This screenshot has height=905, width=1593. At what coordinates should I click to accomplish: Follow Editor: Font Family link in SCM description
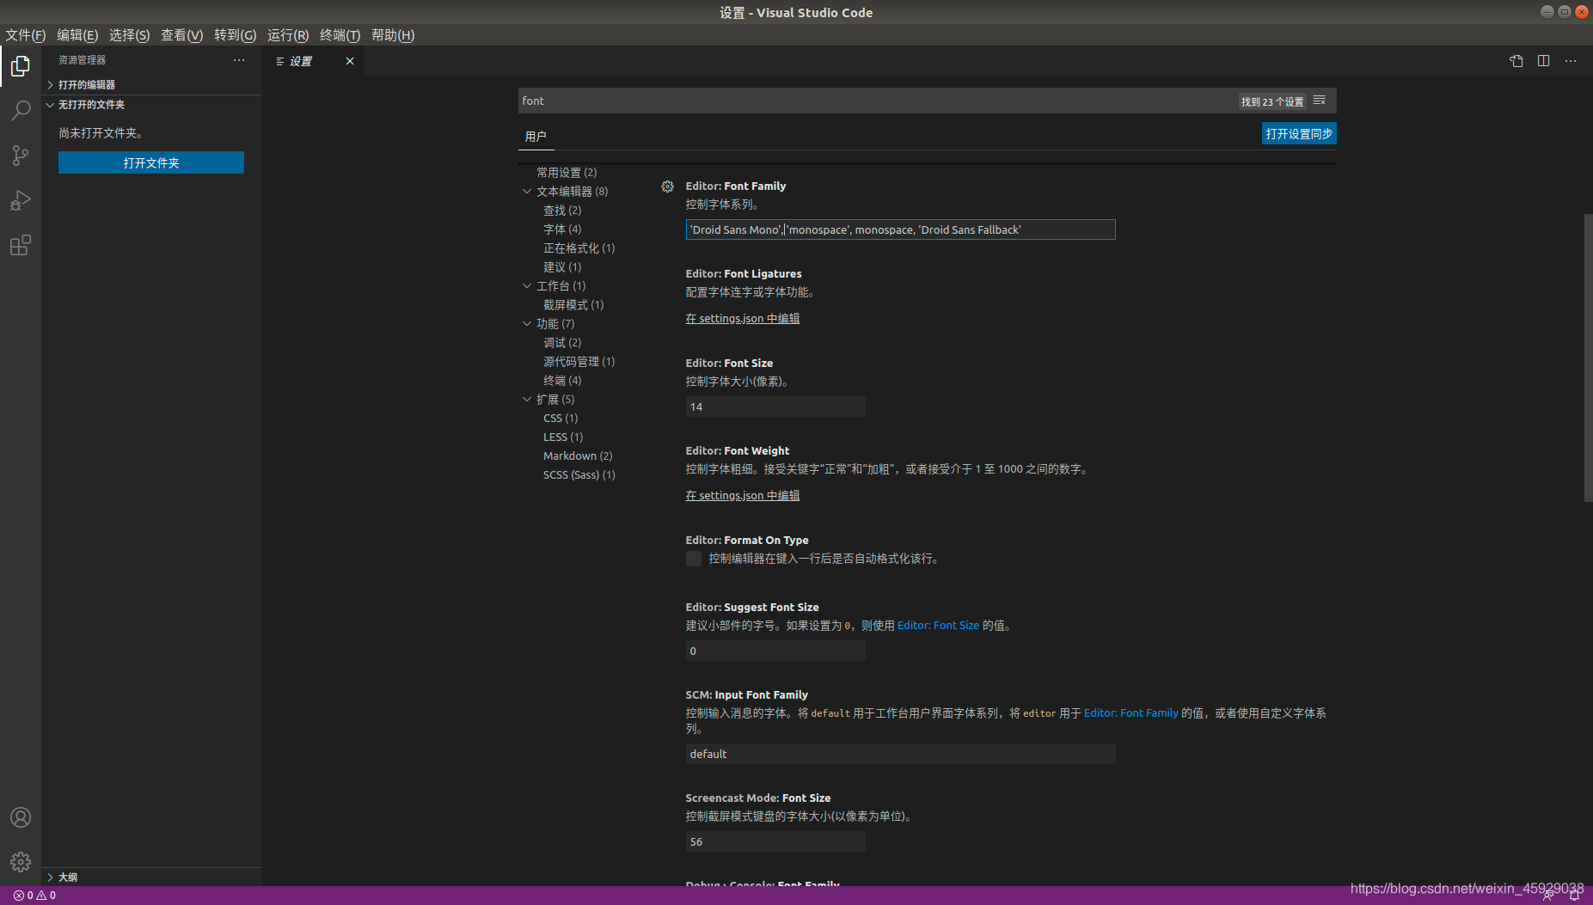pos(1131,713)
